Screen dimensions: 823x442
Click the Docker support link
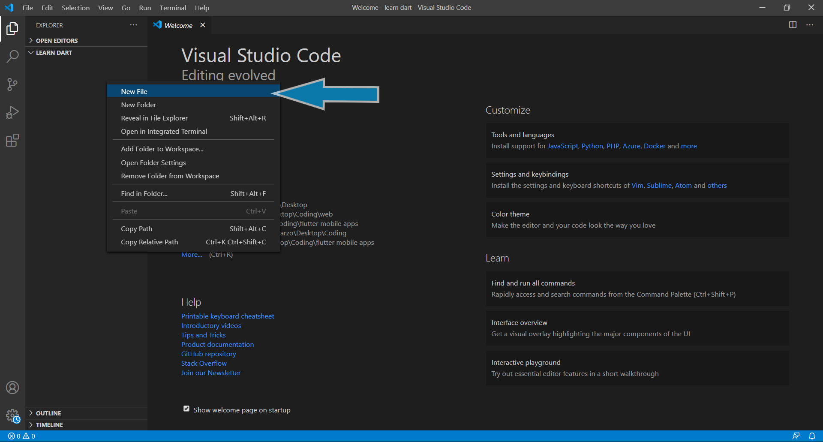click(655, 146)
